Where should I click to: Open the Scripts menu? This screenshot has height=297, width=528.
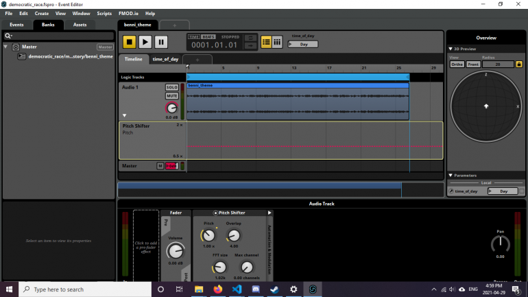click(104, 13)
